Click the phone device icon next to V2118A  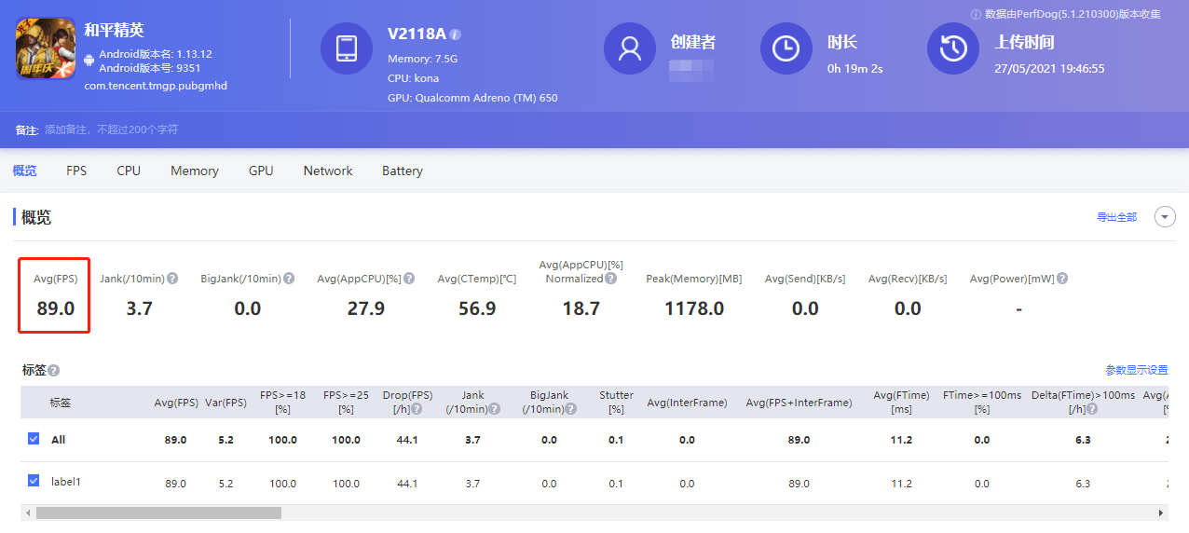[x=347, y=48]
